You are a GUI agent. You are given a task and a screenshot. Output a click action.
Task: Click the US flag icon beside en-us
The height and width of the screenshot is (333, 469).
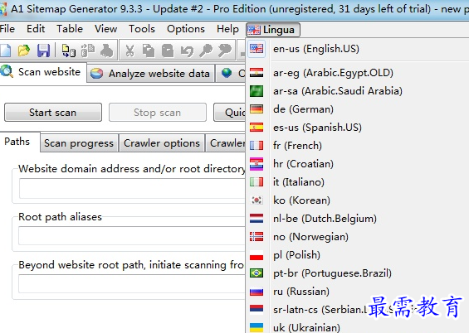point(256,48)
